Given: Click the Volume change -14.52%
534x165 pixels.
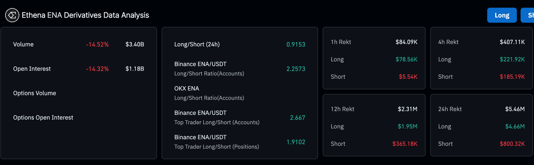Looking at the screenshot, I should point(97,44).
